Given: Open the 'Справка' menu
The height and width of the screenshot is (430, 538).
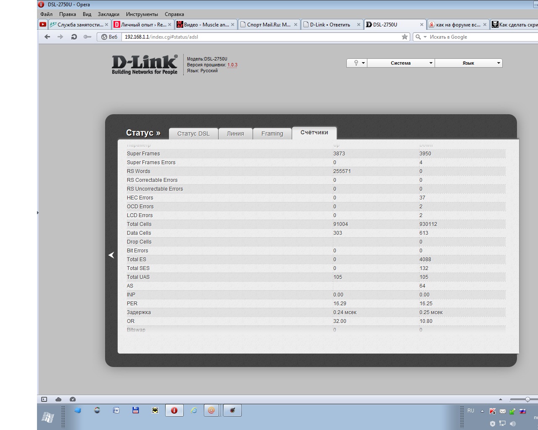Looking at the screenshot, I should coord(174,14).
